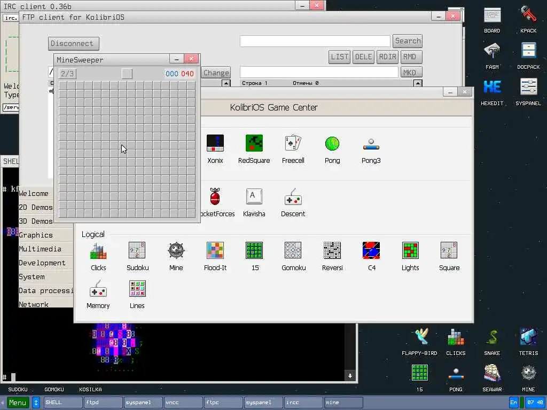This screenshot has width=547, height=410.
Task: Click MKD button in FTP client
Action: pyautogui.click(x=411, y=73)
